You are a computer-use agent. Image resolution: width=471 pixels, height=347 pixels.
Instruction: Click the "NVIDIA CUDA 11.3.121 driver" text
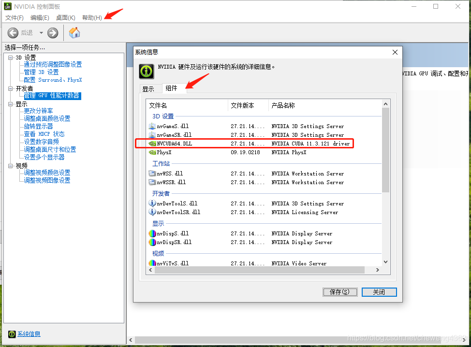click(x=310, y=144)
